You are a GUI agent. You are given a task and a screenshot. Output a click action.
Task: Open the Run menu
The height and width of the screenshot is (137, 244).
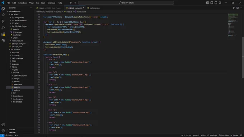tap(43, 3)
